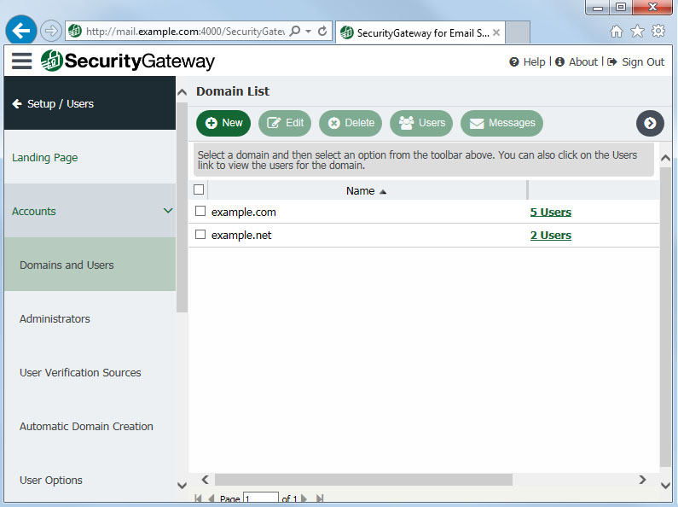
Task: Click sidebar scroll up arrow
Action: (x=182, y=92)
